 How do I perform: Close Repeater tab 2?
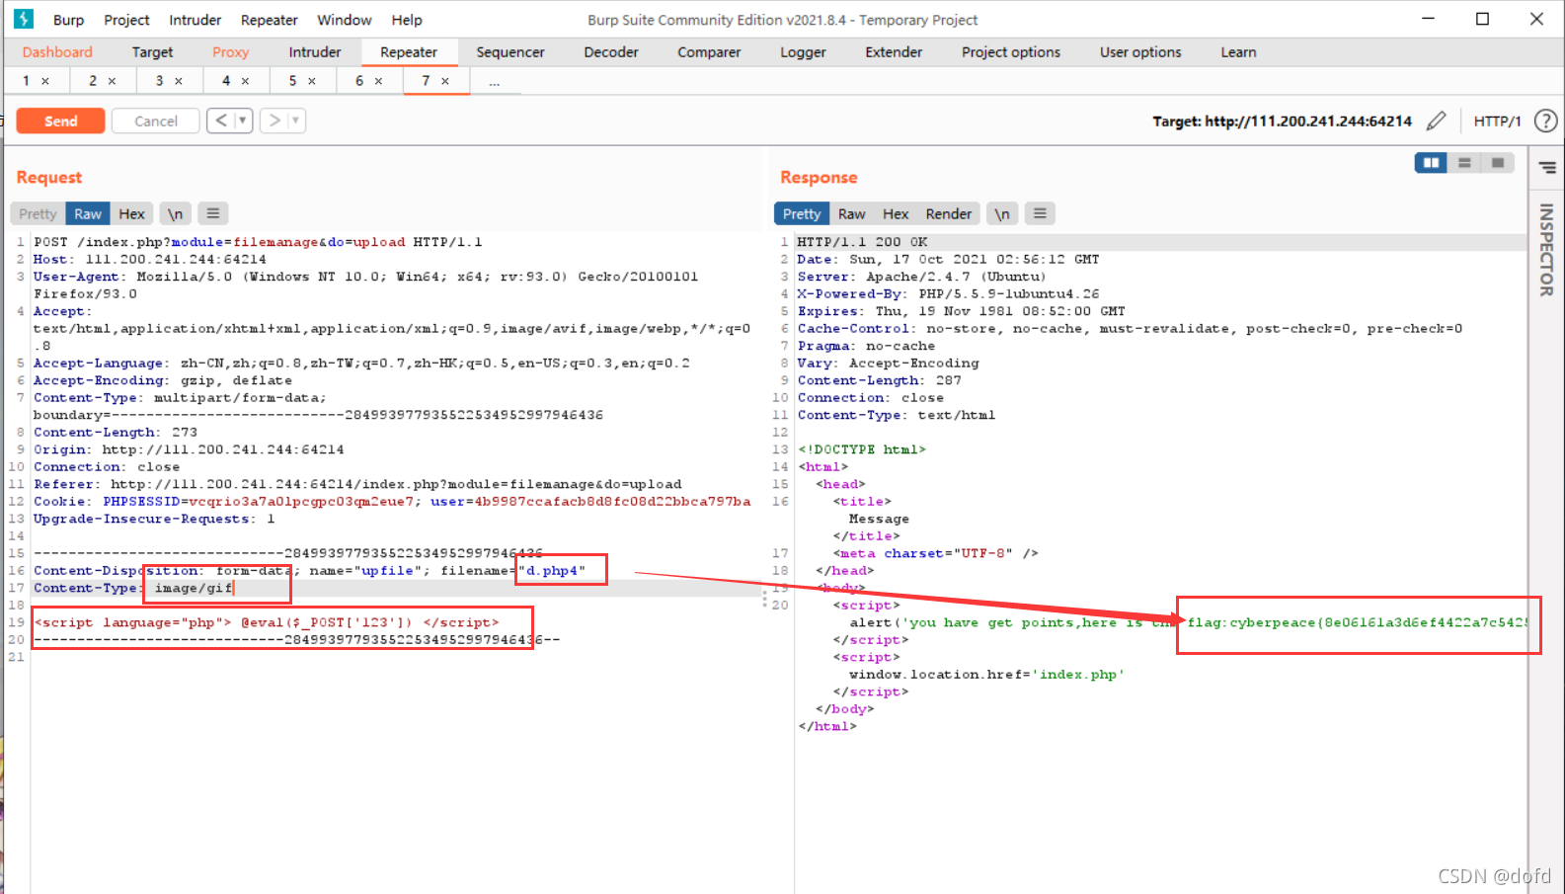point(112,81)
